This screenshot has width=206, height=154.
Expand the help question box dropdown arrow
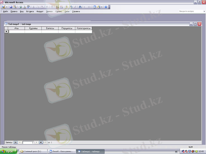pos(204,11)
